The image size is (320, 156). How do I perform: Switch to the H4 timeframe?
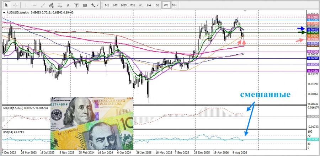point(149,5)
